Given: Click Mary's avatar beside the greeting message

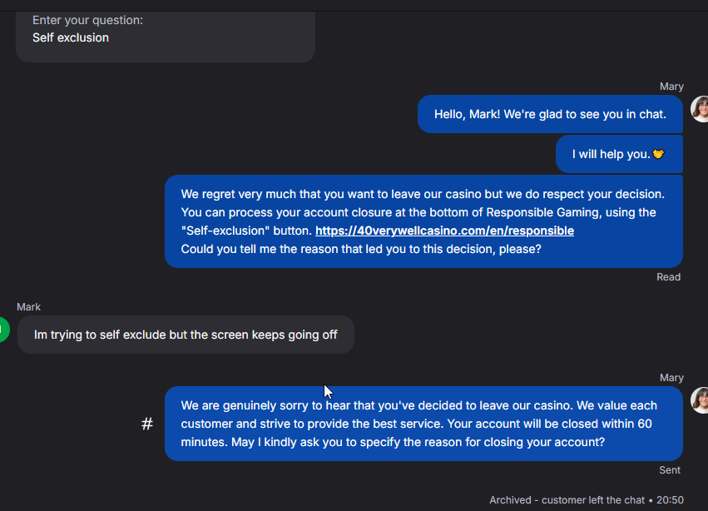Looking at the screenshot, I should (700, 110).
